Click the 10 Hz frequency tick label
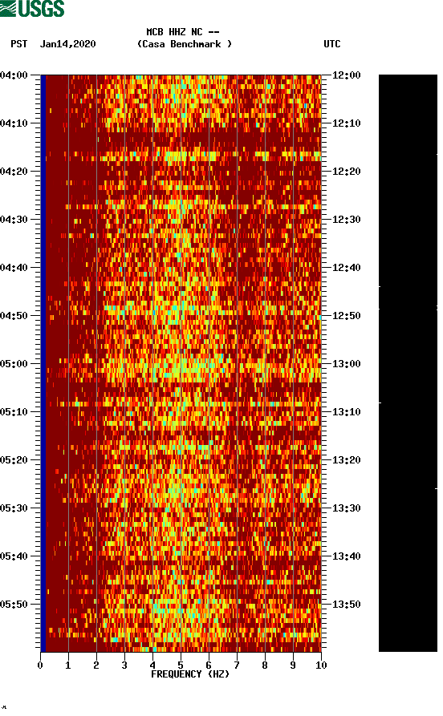 click(321, 665)
